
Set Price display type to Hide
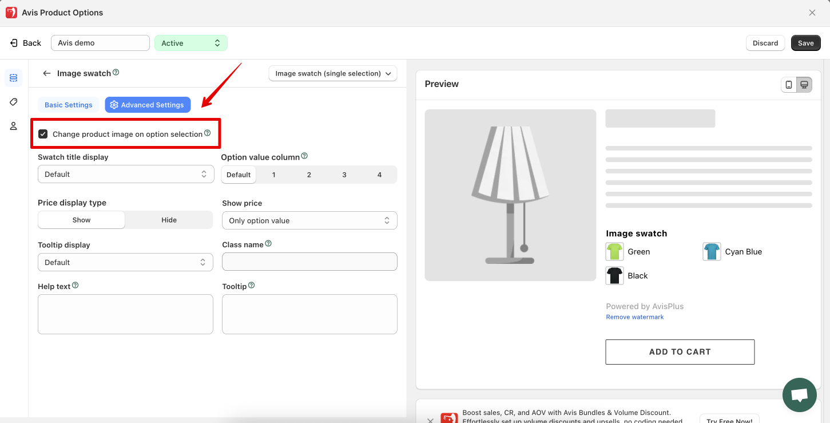coord(169,220)
